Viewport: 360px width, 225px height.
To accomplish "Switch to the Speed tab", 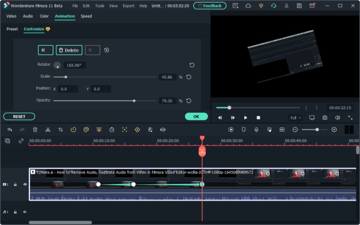I will tap(86, 16).
